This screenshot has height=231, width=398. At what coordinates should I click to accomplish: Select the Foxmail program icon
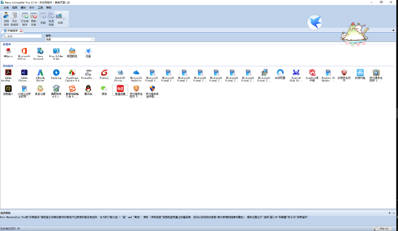point(104,74)
